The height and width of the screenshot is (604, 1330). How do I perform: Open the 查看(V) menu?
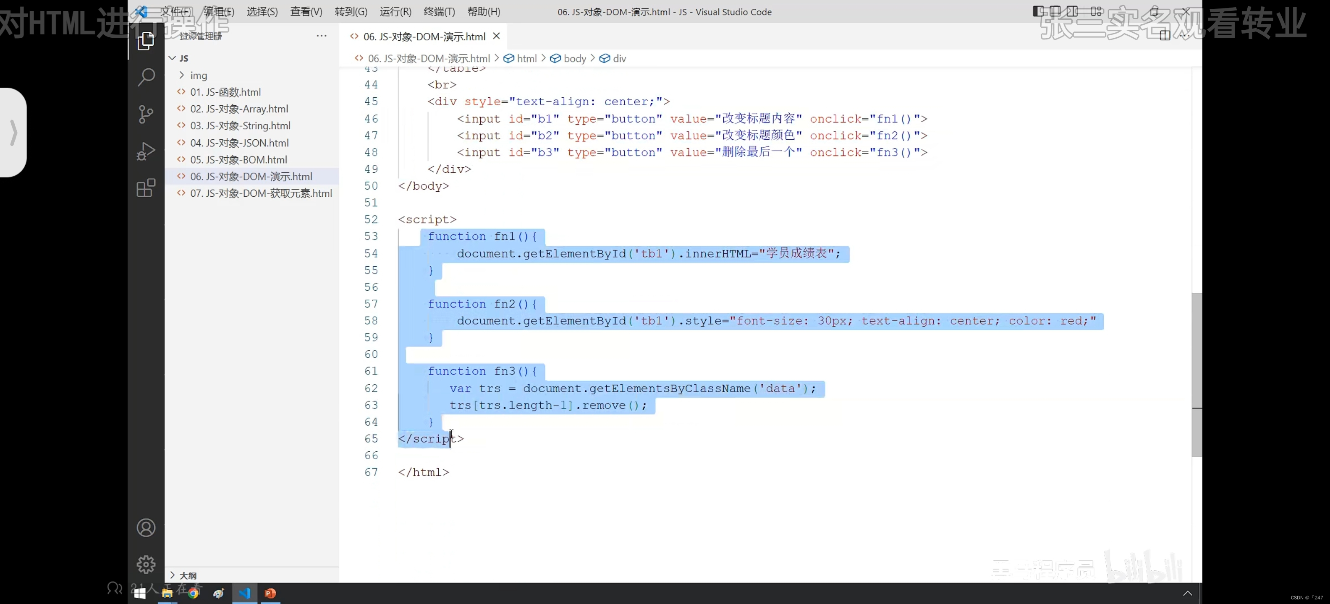tap(306, 11)
